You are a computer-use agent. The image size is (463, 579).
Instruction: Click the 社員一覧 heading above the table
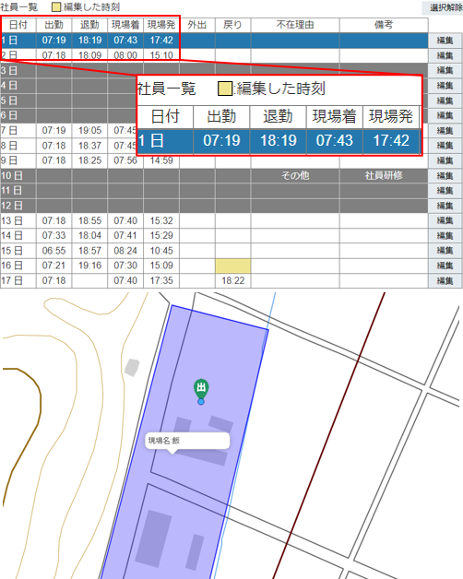18,7
